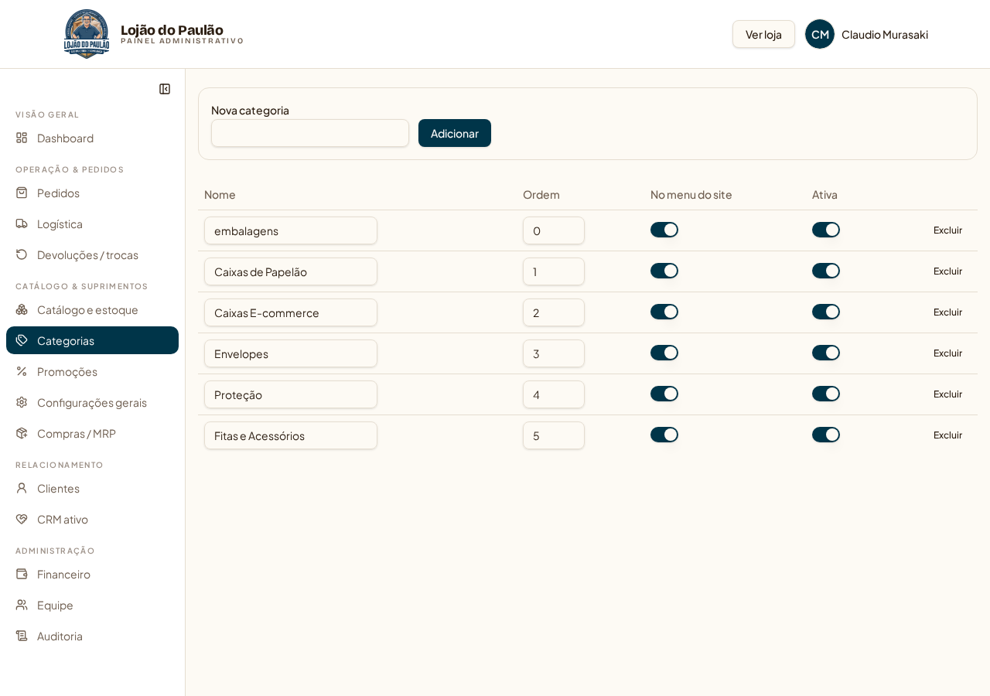Click the Categorias tag icon

(x=22, y=340)
